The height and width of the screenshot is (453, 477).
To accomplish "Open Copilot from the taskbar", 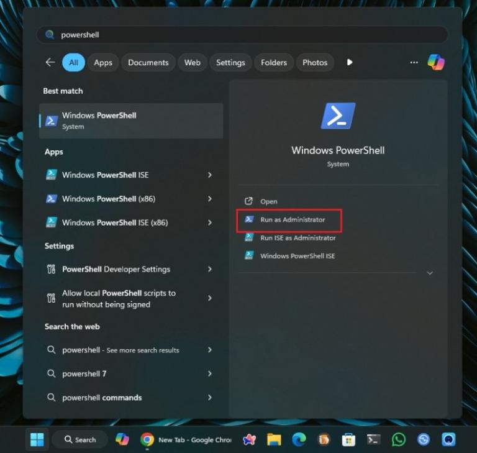I will pyautogui.click(x=122, y=439).
